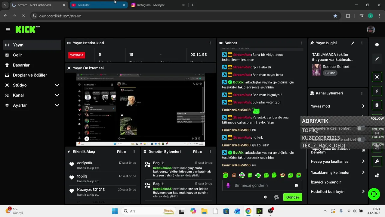This screenshot has height=217, width=385.
Task: Toggle the activity feed lightning widget icon
Action: 377,91
